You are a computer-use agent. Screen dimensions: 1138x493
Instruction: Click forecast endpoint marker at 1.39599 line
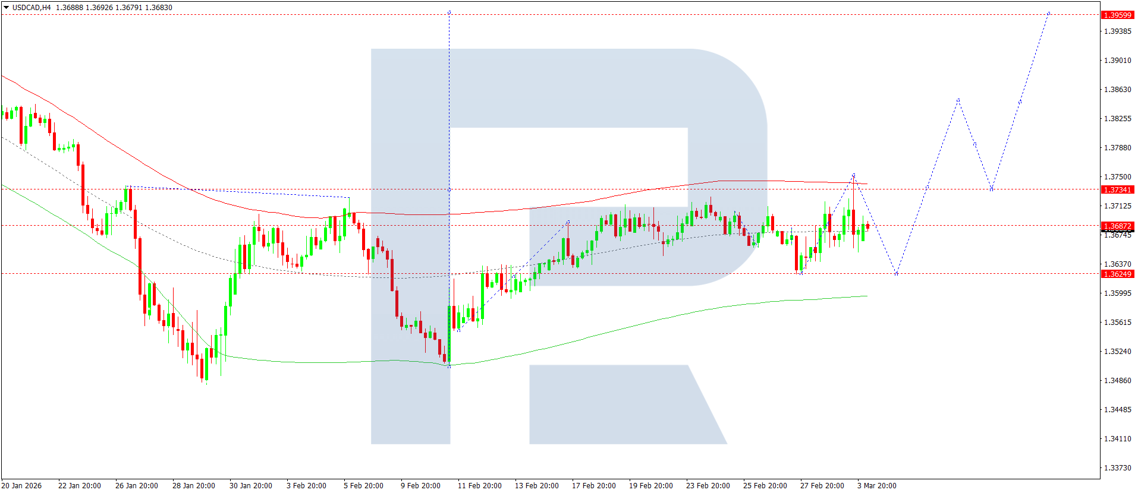pyautogui.click(x=1049, y=13)
